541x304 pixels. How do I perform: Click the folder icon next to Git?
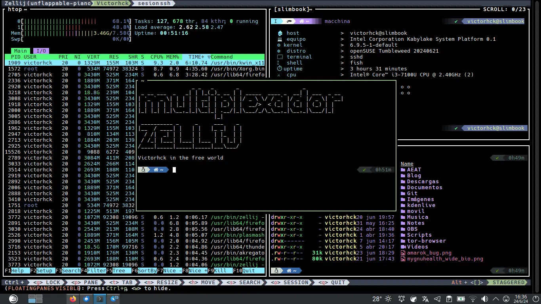point(403,193)
